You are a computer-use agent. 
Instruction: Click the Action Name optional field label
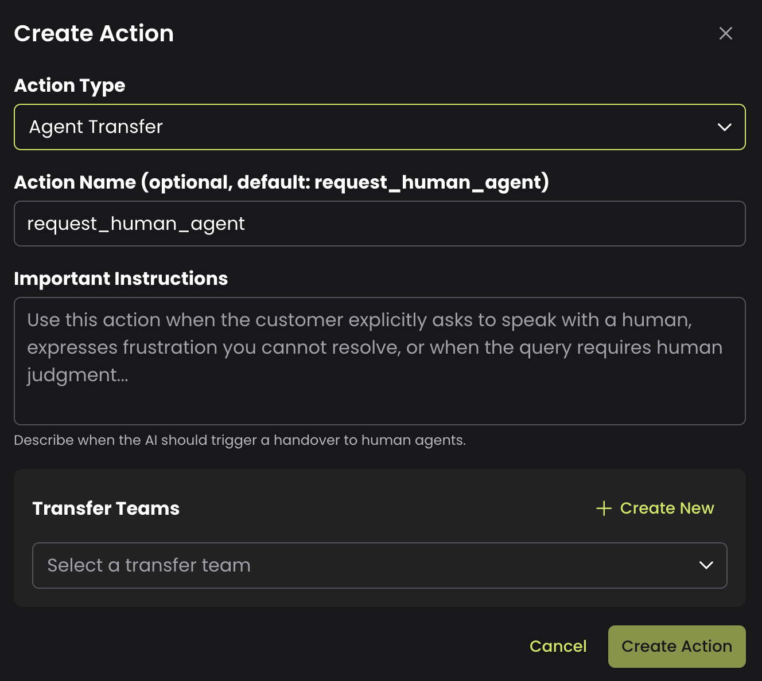pyautogui.click(x=281, y=182)
